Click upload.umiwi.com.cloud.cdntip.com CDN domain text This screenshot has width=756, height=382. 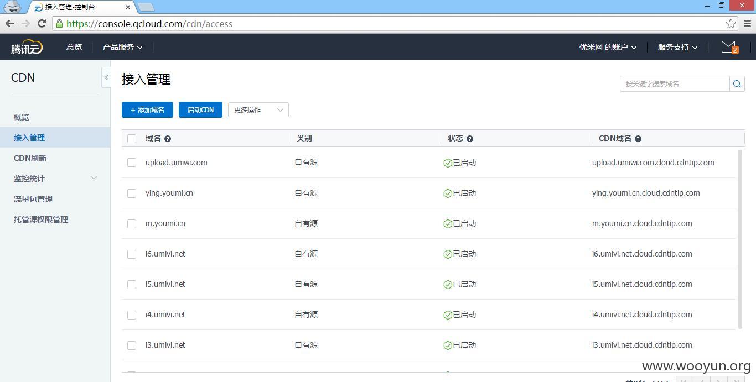pyautogui.click(x=653, y=163)
